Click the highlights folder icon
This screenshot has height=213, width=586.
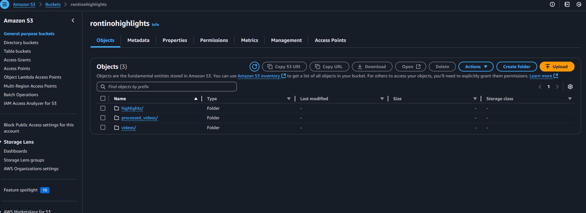[116, 108]
